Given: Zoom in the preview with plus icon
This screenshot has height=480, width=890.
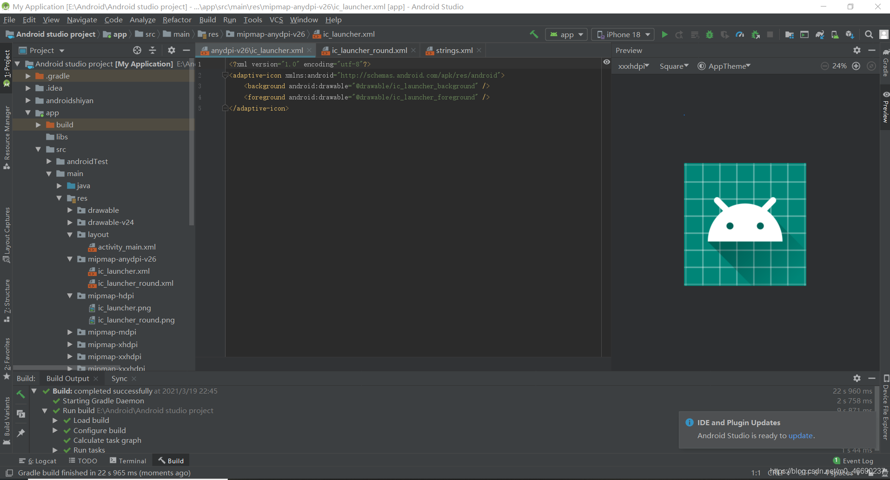Looking at the screenshot, I should (x=856, y=66).
